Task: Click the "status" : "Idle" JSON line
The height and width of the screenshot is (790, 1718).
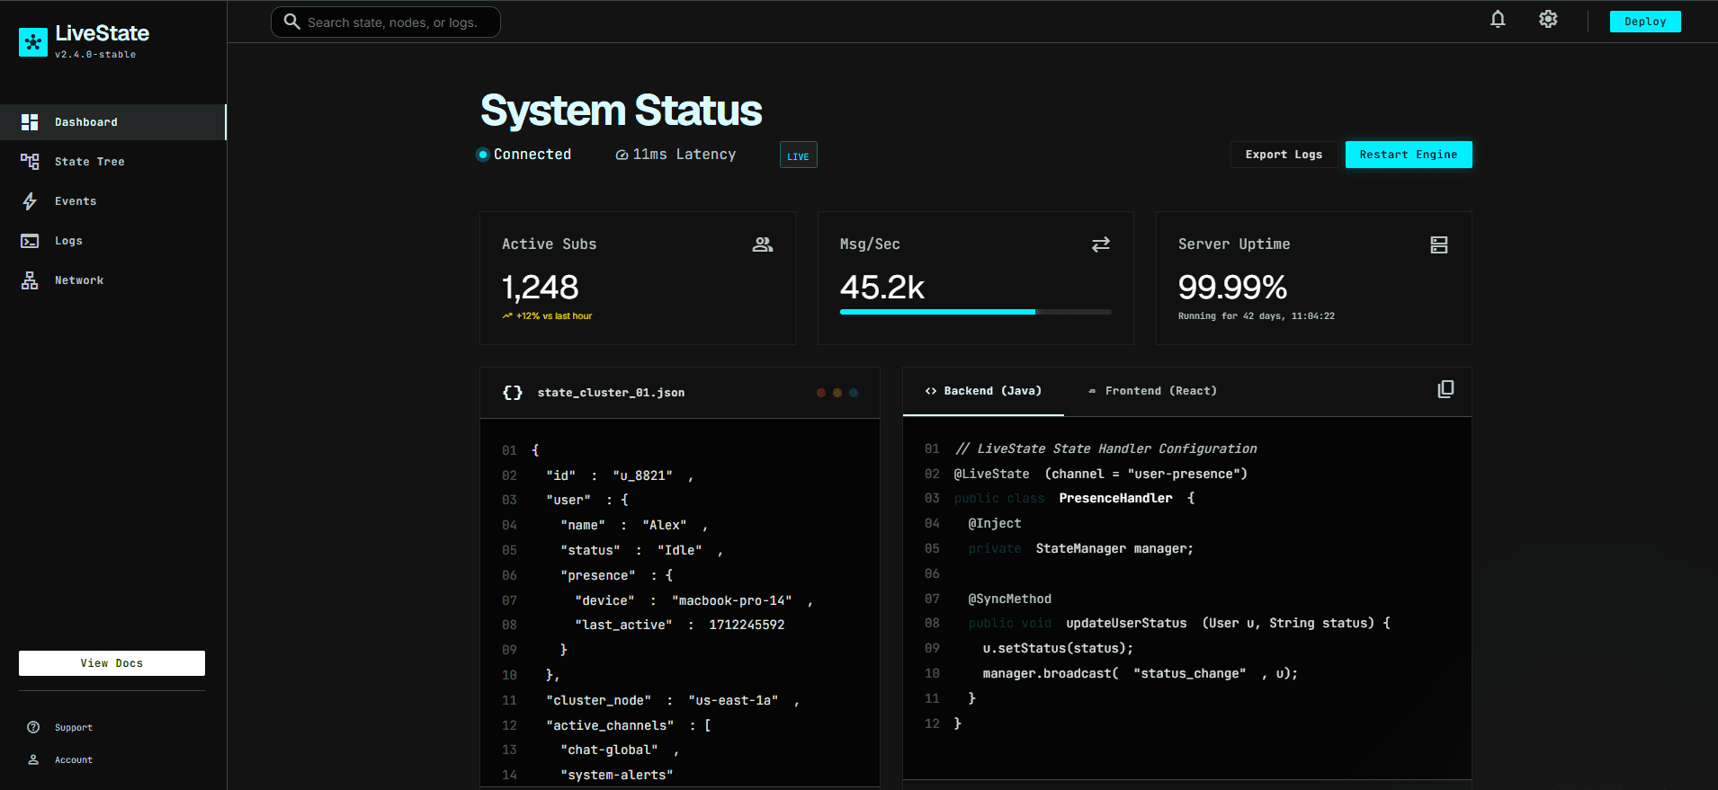Action: (x=641, y=550)
